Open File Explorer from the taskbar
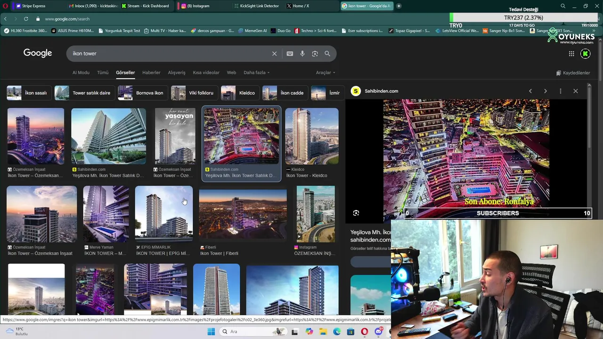Image resolution: width=603 pixels, height=339 pixels. tap(323, 331)
